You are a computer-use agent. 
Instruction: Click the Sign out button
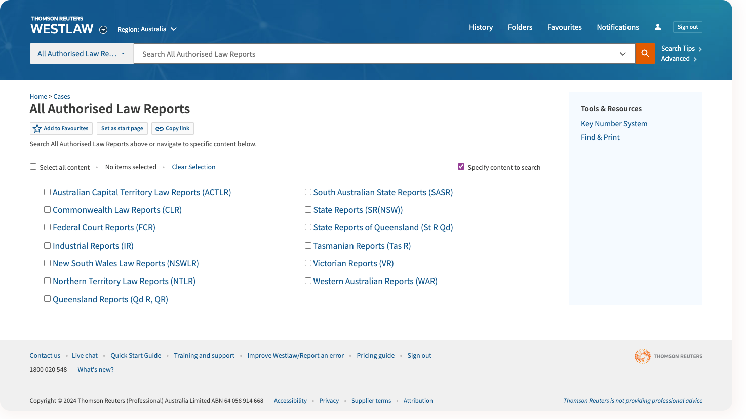pos(687,27)
